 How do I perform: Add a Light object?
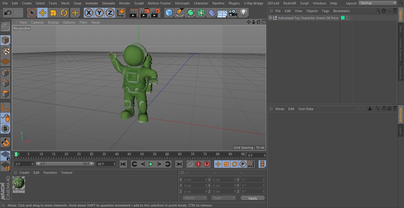pyautogui.click(x=244, y=13)
